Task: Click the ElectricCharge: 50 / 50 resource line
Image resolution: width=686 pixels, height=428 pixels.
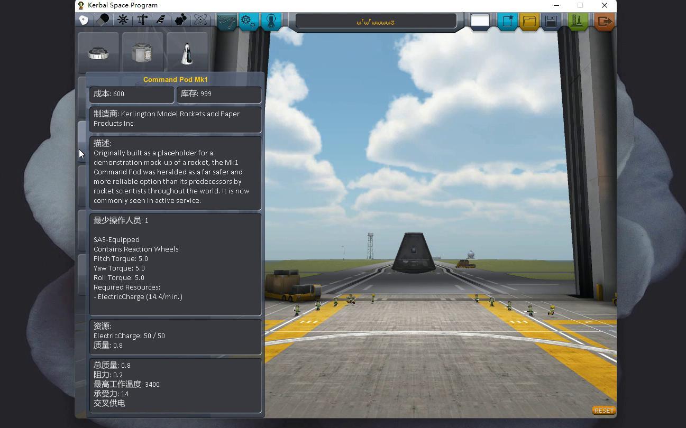Action: (129, 336)
